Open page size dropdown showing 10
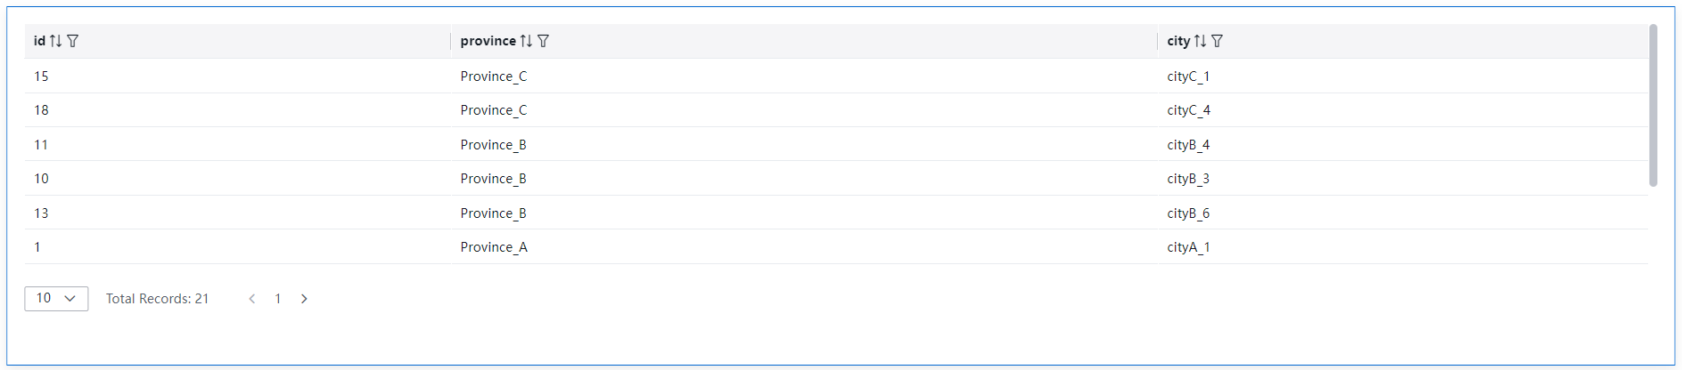This screenshot has width=1682, height=370. point(56,299)
